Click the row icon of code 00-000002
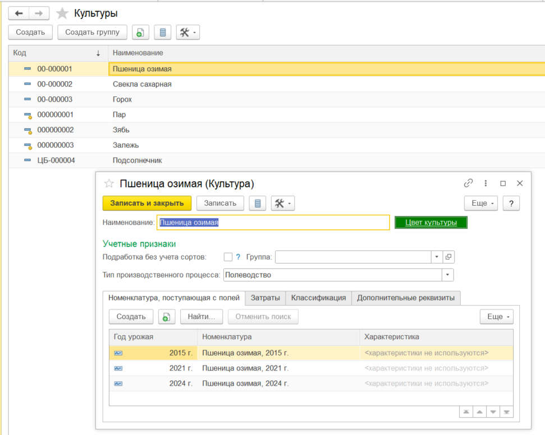545x435 pixels. pos(28,84)
